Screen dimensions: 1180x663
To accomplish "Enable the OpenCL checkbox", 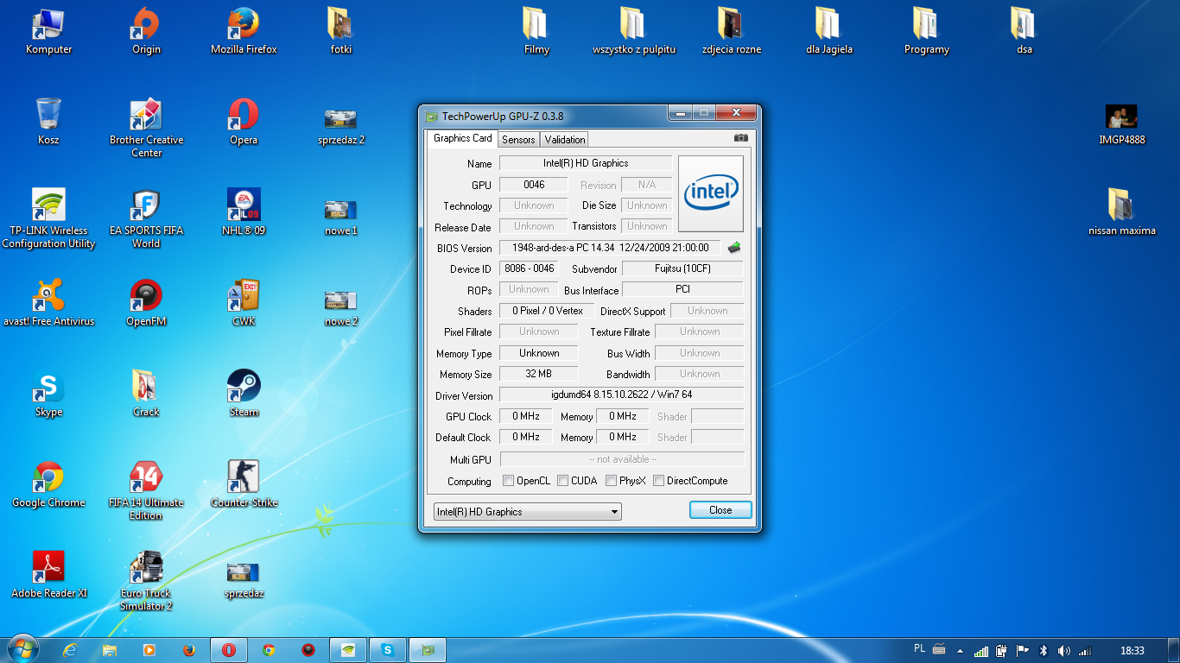I will [x=508, y=481].
